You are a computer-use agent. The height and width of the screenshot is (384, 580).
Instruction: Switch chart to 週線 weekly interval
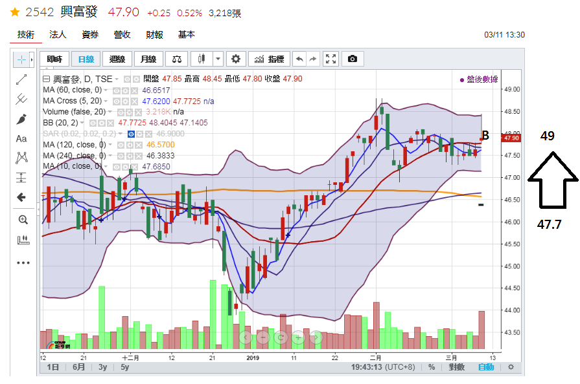pos(117,59)
